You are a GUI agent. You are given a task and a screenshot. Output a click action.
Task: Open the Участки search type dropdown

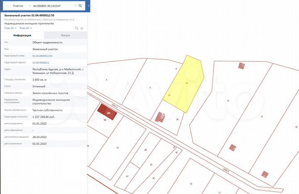click(20, 6)
